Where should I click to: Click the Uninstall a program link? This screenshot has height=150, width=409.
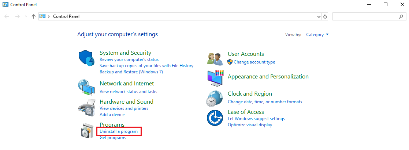(119, 131)
